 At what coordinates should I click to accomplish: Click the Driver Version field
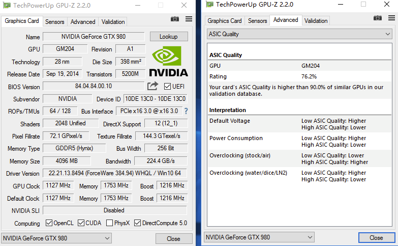pos(115,173)
